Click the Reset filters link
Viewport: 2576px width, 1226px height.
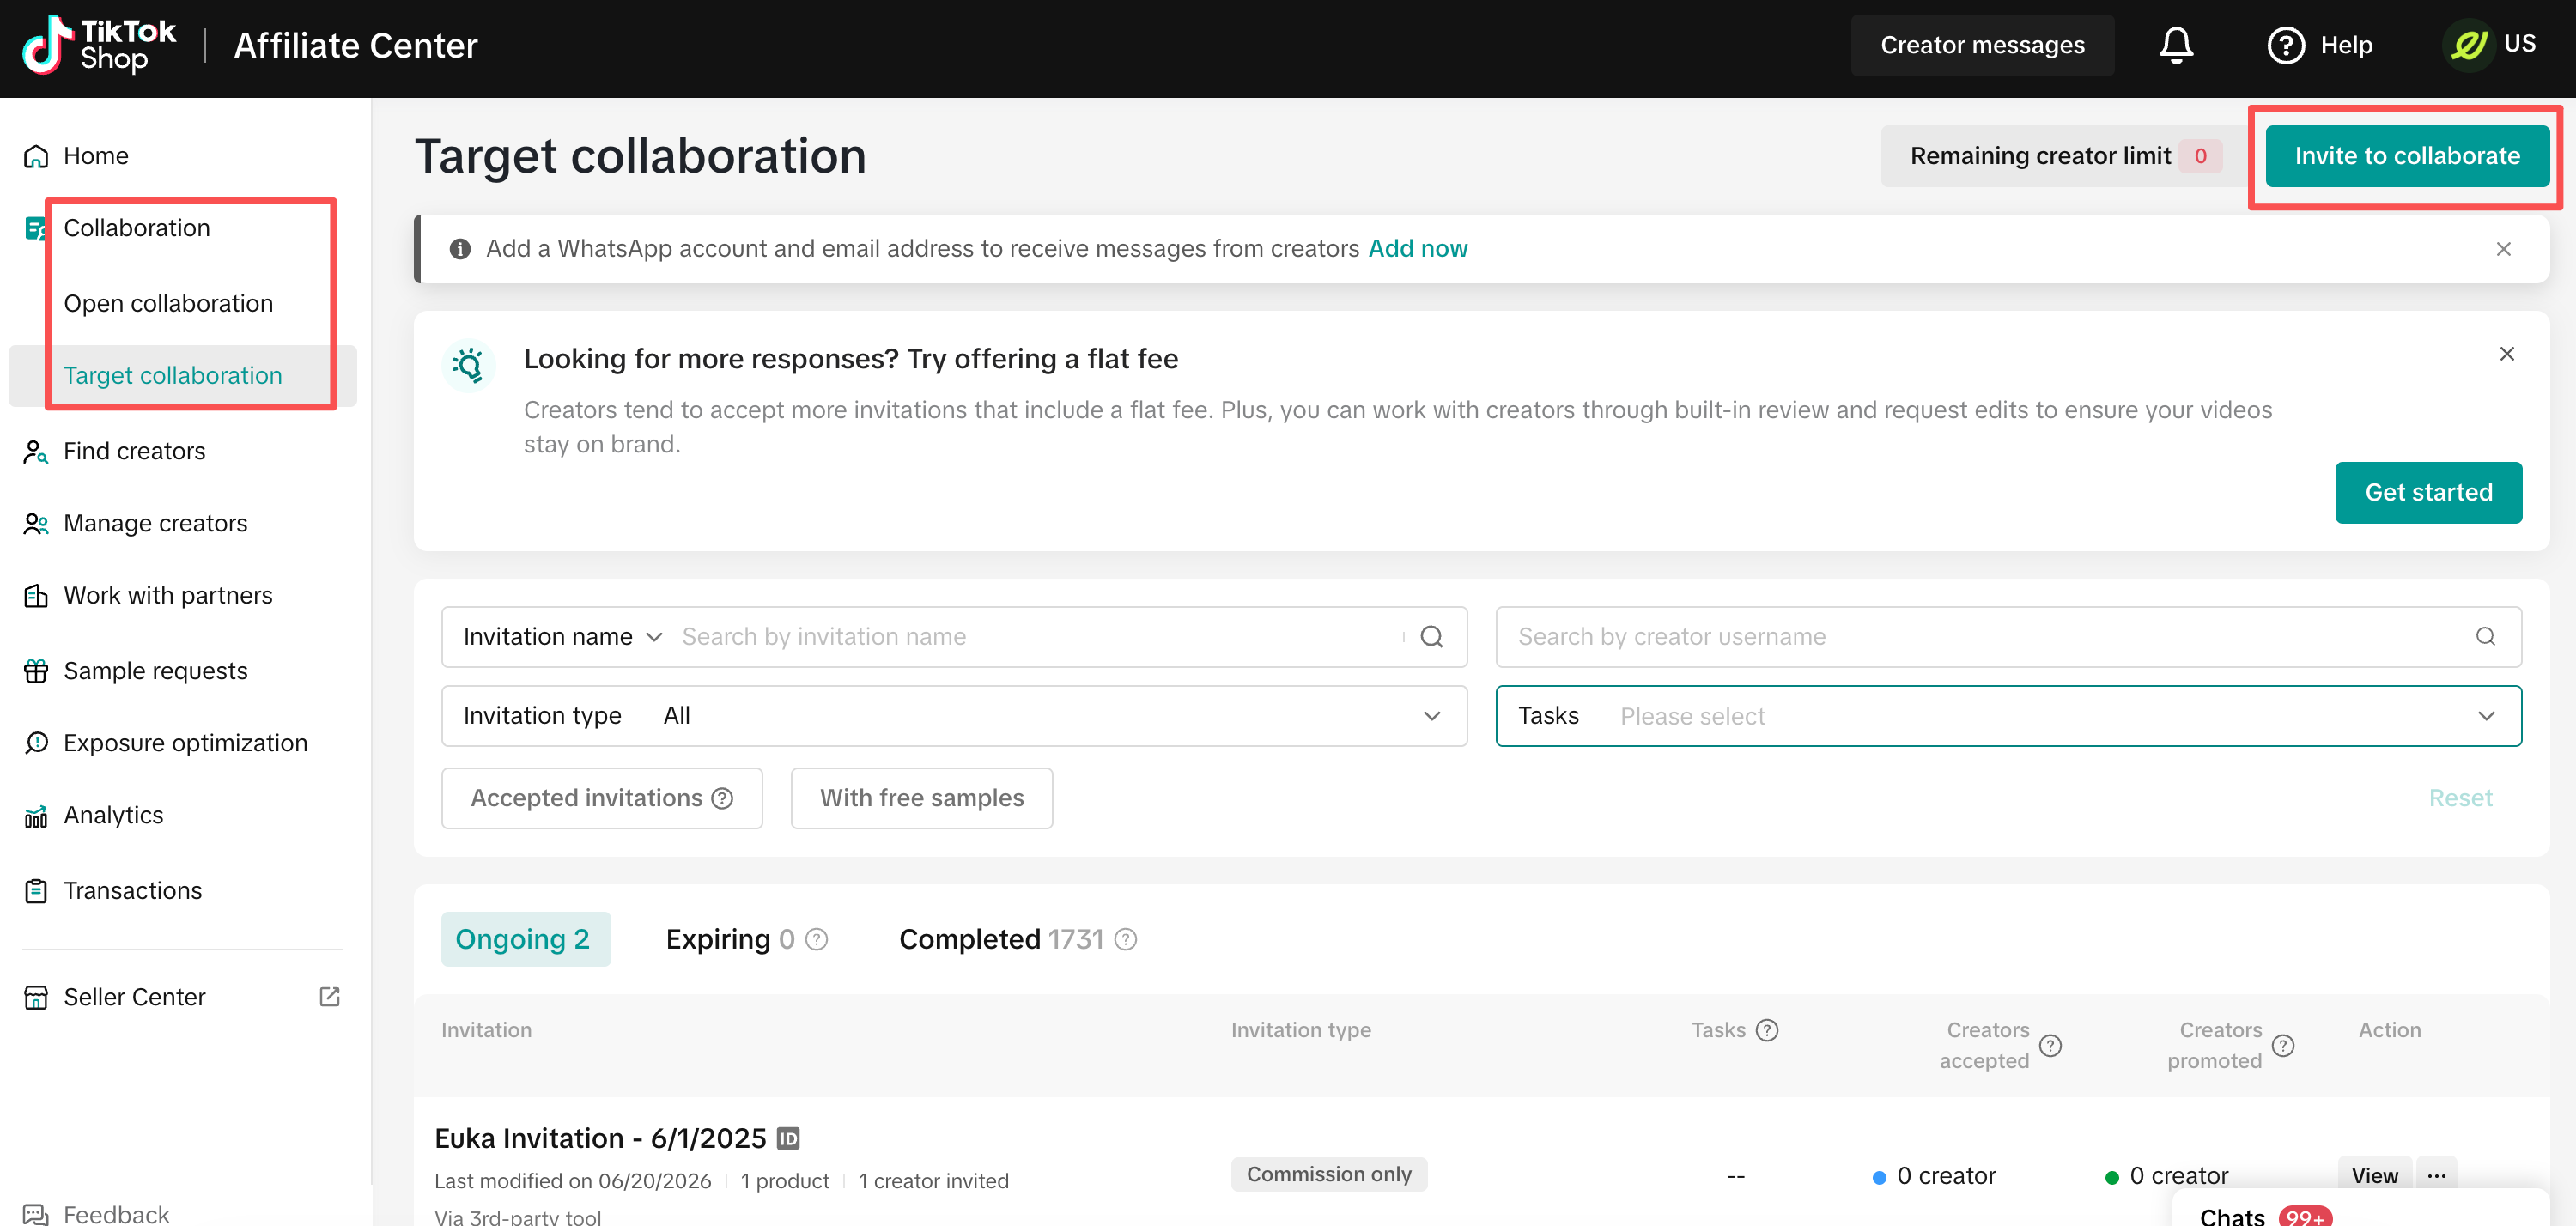click(2460, 798)
